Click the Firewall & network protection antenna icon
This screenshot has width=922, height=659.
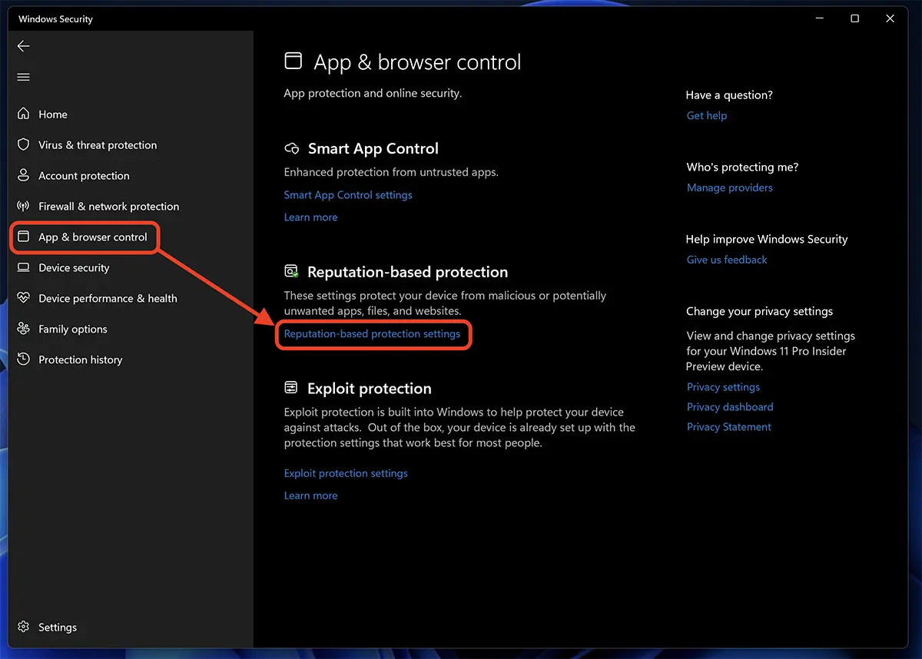(x=24, y=206)
